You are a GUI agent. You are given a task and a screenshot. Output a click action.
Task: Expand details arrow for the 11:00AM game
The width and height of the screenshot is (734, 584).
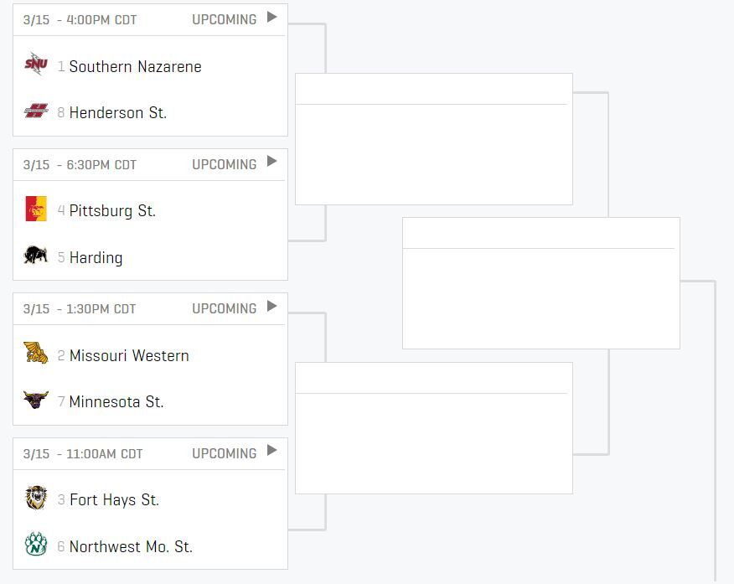271,452
